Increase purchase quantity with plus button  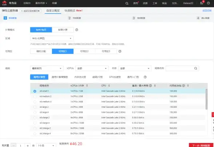tap(28, 146)
